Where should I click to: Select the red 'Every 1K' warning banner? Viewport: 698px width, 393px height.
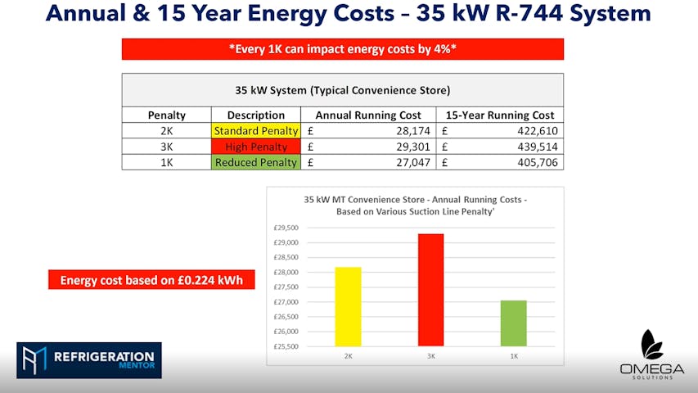point(342,49)
